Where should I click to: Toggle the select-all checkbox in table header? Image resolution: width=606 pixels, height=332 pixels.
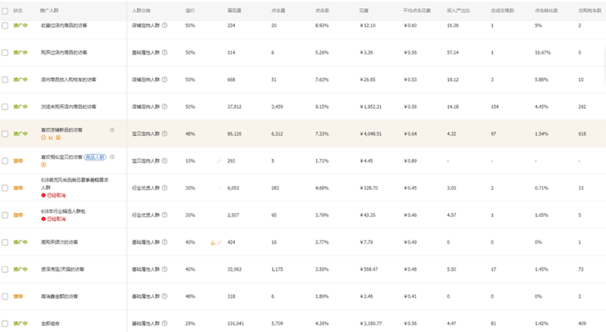click(x=5, y=11)
